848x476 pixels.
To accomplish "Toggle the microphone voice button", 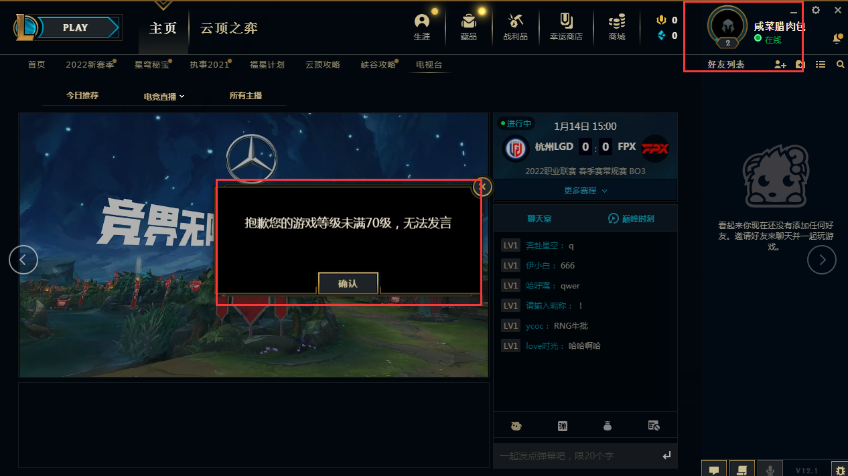I will pos(770,470).
